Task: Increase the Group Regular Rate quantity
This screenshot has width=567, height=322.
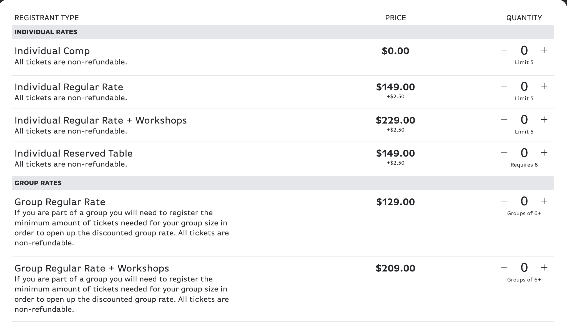Action: coord(544,201)
